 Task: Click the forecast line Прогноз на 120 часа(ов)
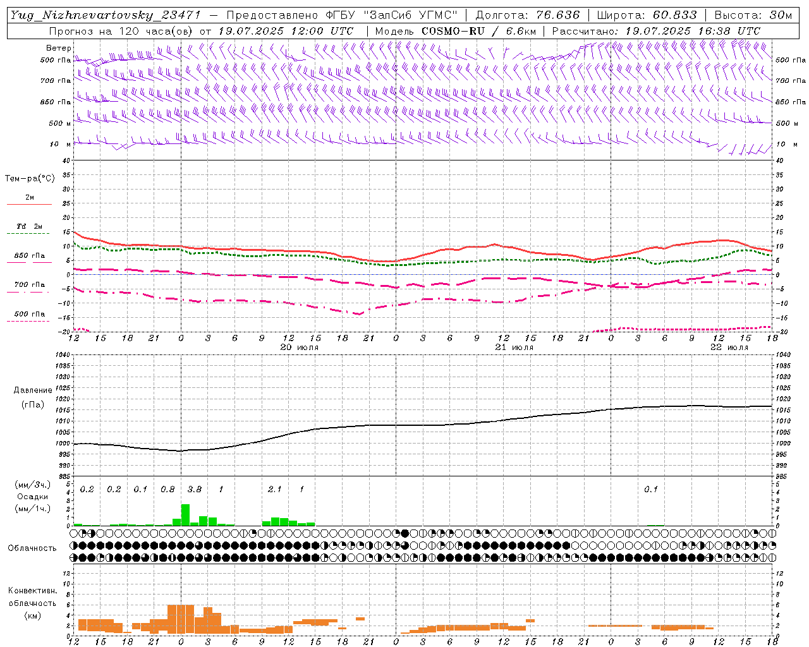click(121, 31)
